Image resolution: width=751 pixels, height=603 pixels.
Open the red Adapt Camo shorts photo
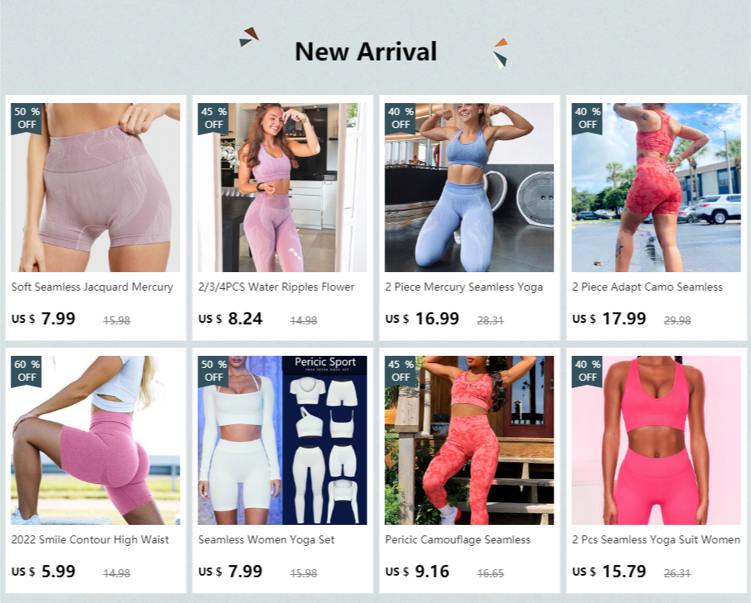pyautogui.click(x=656, y=187)
